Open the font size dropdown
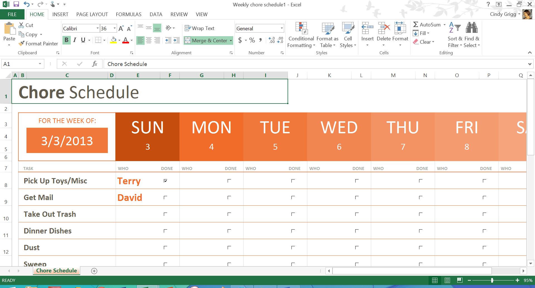 point(114,28)
